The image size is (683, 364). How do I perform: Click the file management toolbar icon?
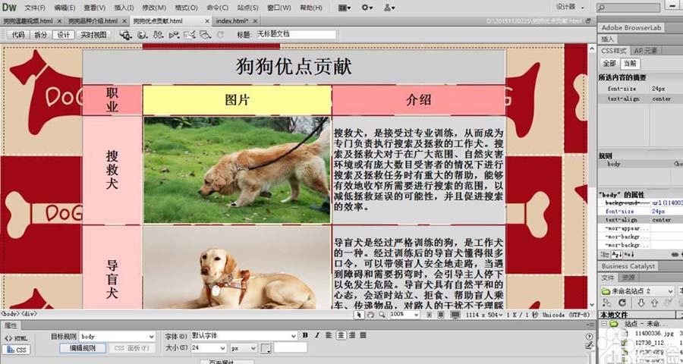click(x=158, y=35)
